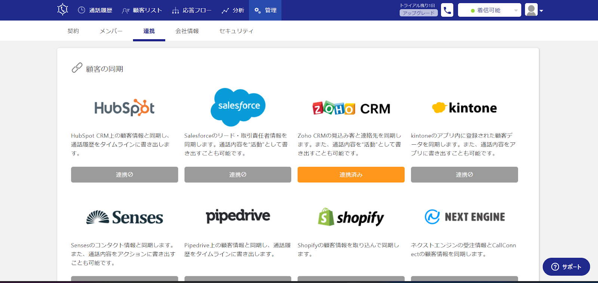Image resolution: width=598 pixels, height=283 pixels.
Task: Click the トライアル残り1日 trial notice
Action: [417, 5]
